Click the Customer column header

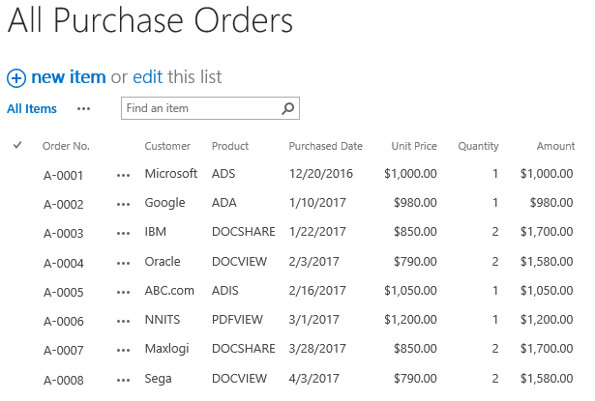pyautogui.click(x=167, y=146)
